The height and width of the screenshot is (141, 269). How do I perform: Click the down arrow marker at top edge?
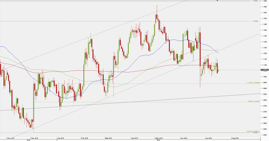coord(218,0)
